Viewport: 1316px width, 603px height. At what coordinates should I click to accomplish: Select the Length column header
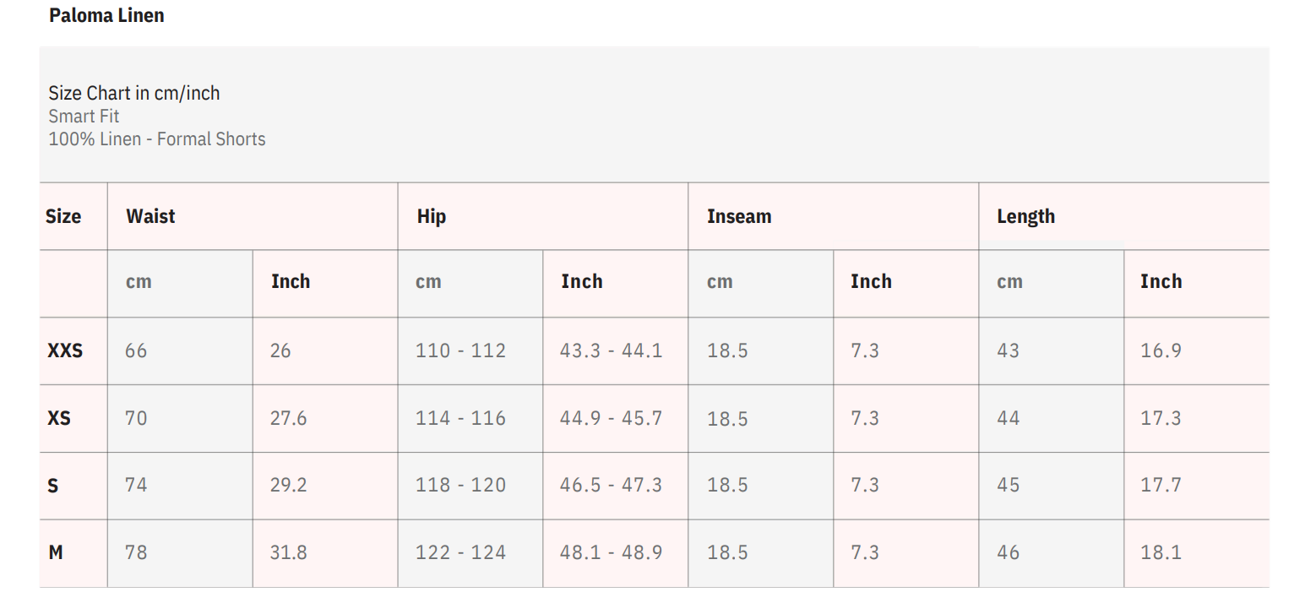click(x=1025, y=216)
